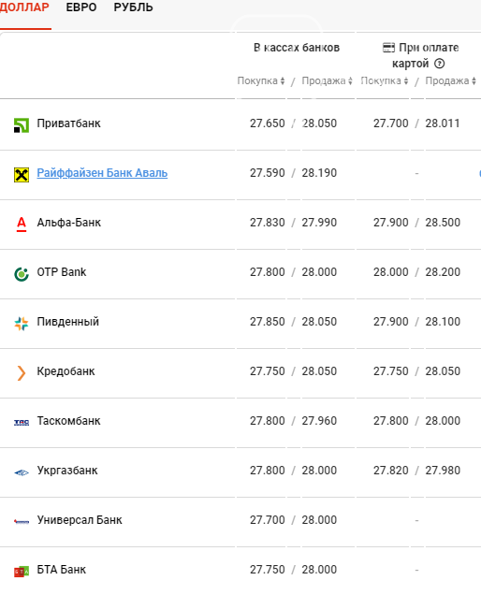Screen dimensions: 481x595
Task: Sort by card payment 'Покупка' column
Action: pyautogui.click(x=385, y=80)
